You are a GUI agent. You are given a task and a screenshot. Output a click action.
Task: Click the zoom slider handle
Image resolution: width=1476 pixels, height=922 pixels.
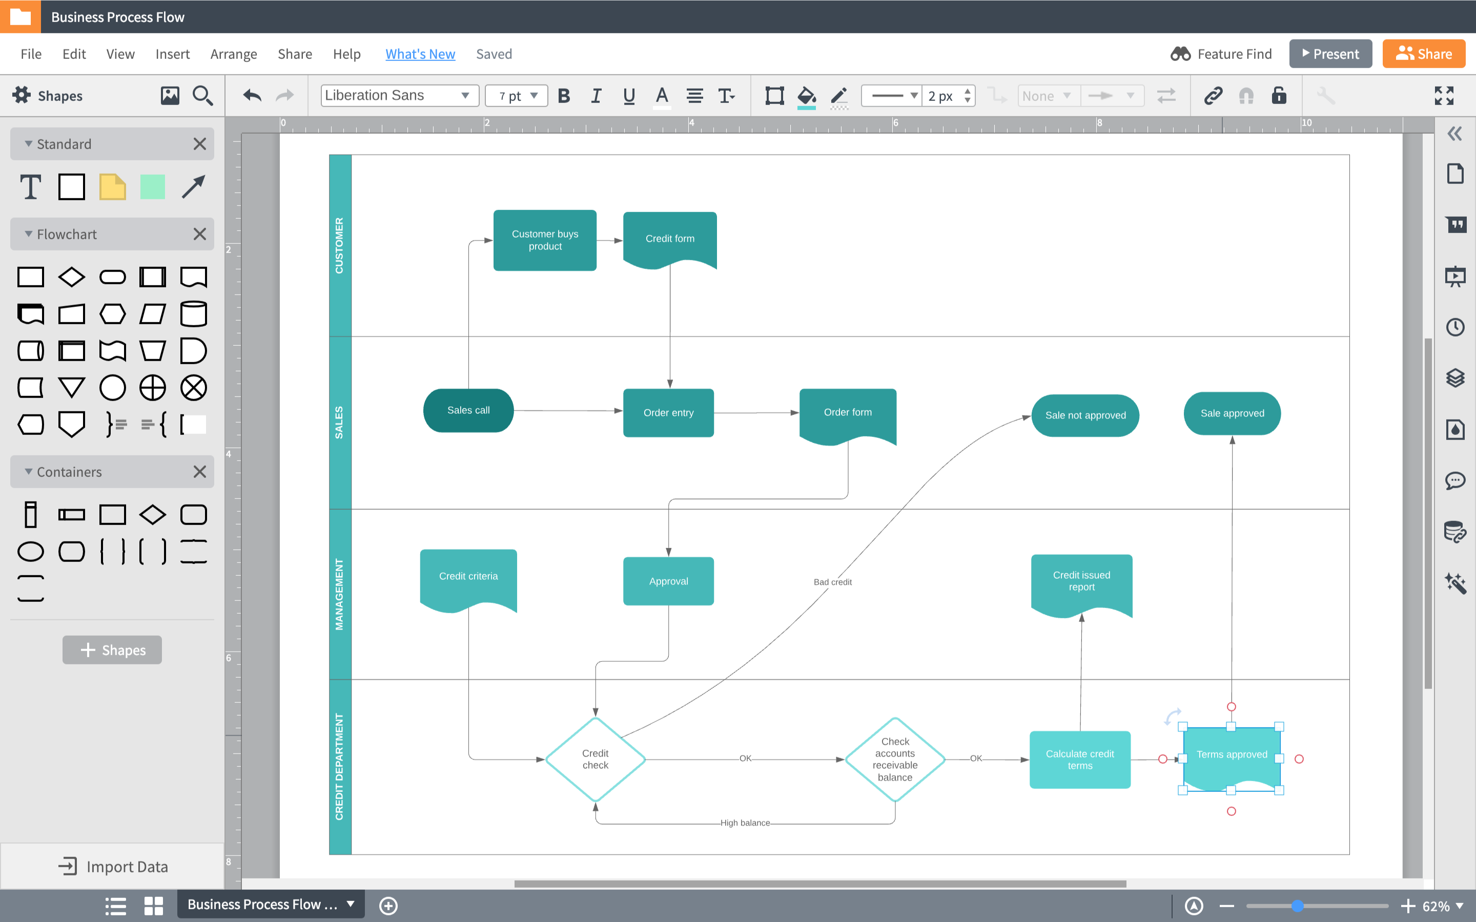[x=1297, y=906]
